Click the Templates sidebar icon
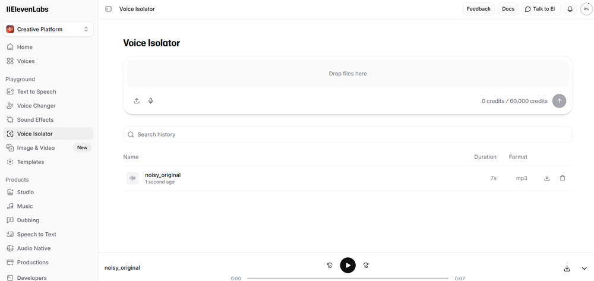Screen dimensions: 594x281 [x=10, y=162]
